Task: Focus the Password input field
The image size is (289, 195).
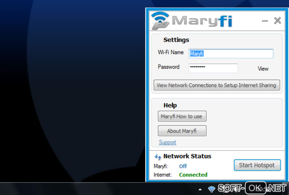Action: click(x=213, y=68)
